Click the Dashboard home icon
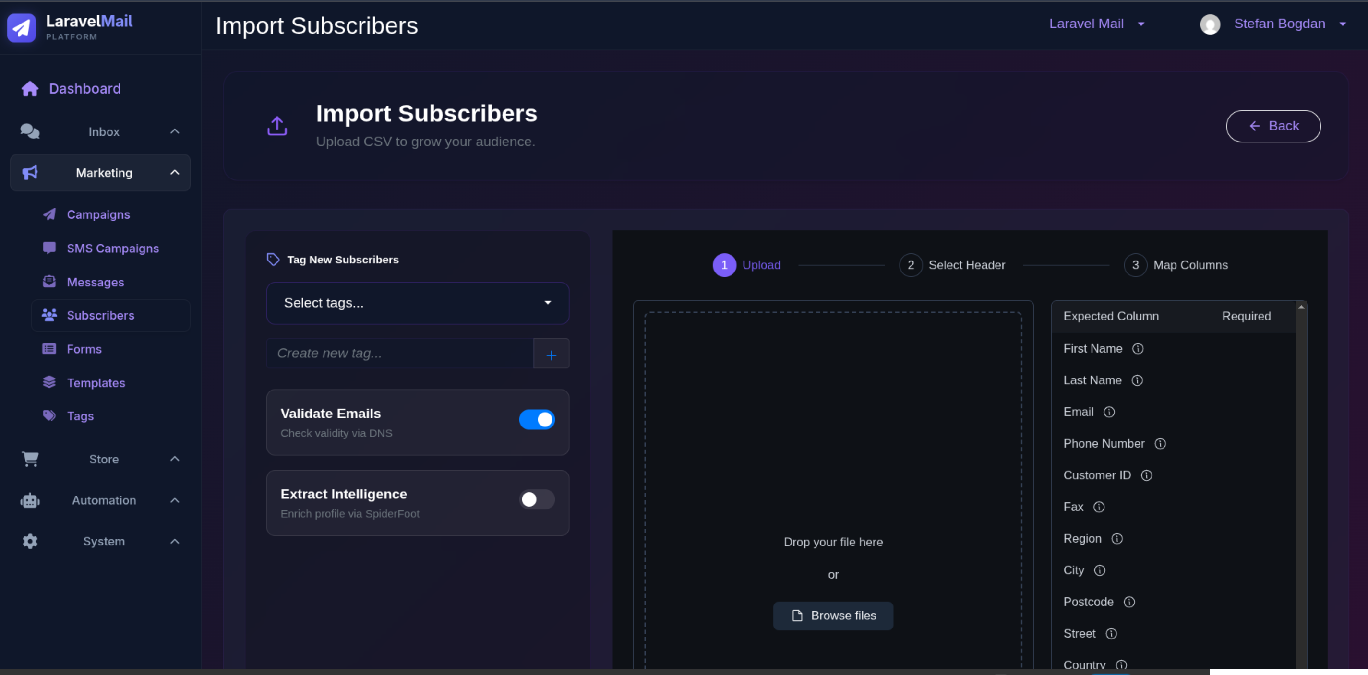This screenshot has width=1368, height=675. coord(30,89)
